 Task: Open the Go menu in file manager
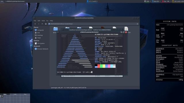tap(47, 21)
